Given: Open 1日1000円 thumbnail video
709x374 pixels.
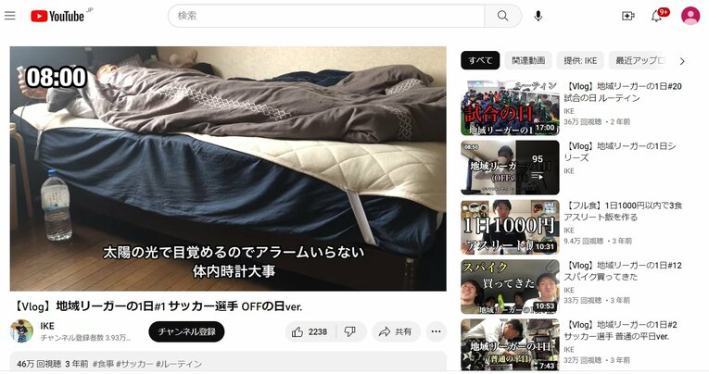Looking at the screenshot, I should [x=510, y=227].
